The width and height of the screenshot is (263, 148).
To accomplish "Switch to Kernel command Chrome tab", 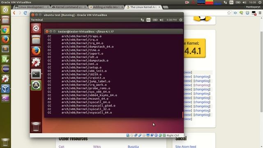I will click(x=69, y=7).
